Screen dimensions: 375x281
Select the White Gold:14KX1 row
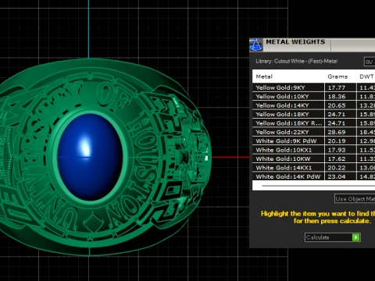pos(313,168)
